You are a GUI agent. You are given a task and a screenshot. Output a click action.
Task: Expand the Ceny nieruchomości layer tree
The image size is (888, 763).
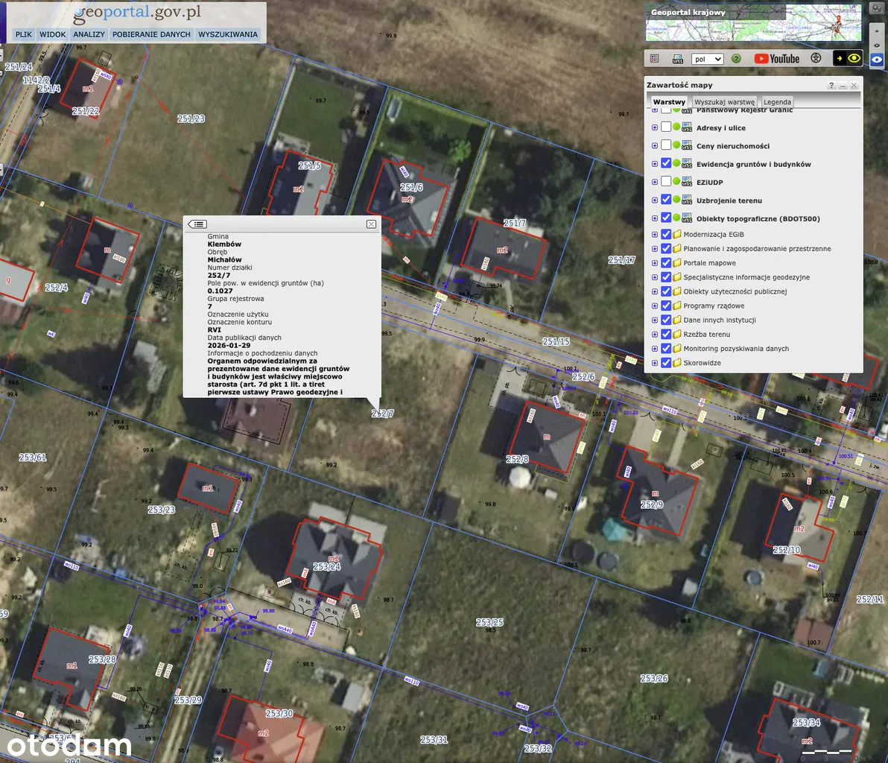click(655, 146)
